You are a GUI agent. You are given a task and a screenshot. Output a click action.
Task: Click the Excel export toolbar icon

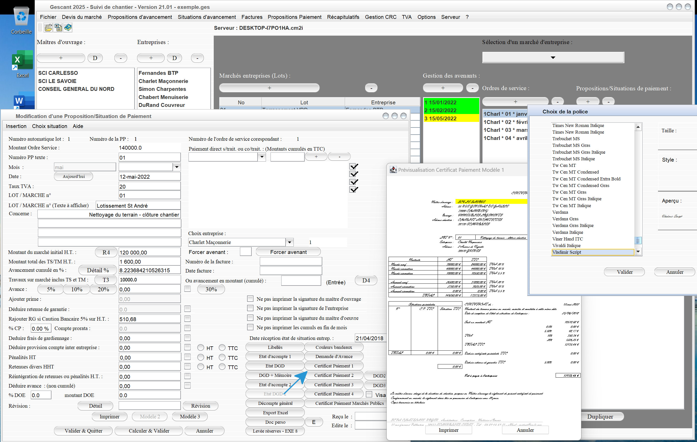pos(58,28)
